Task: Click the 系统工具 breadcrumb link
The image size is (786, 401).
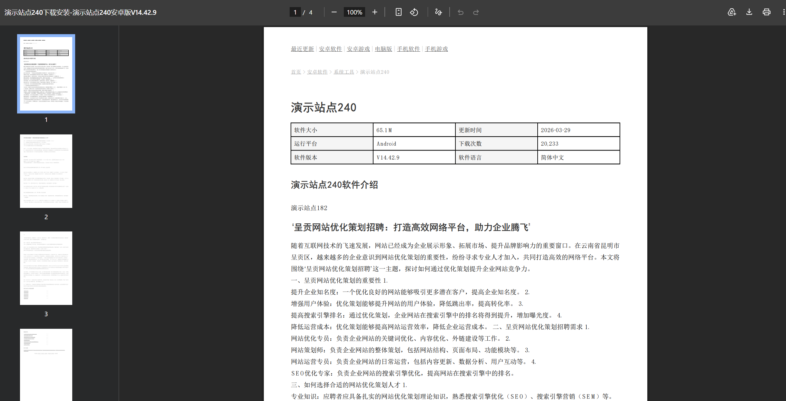Action: 344,72
